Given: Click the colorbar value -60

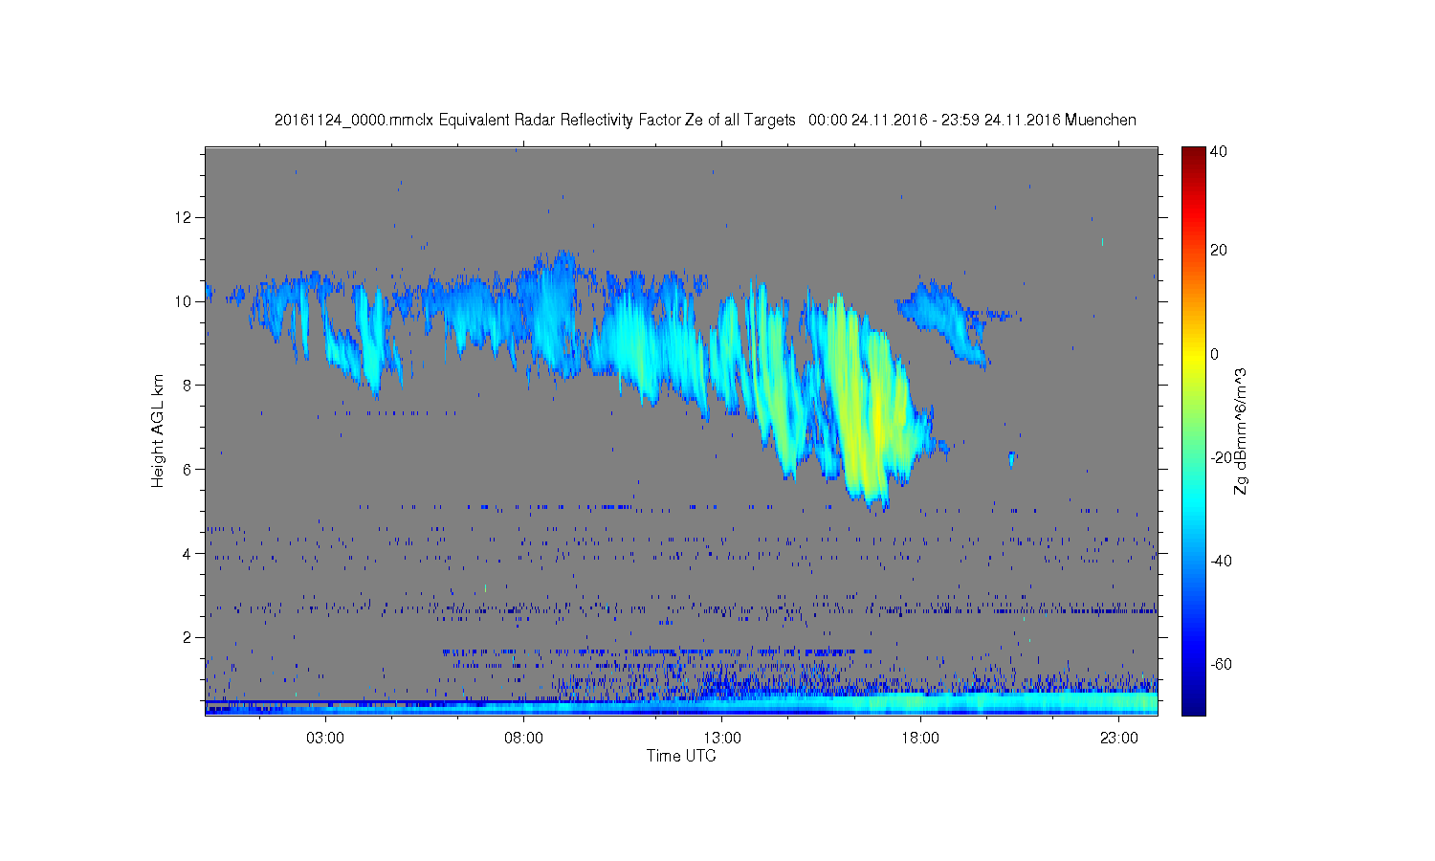Looking at the screenshot, I should pos(1221,664).
